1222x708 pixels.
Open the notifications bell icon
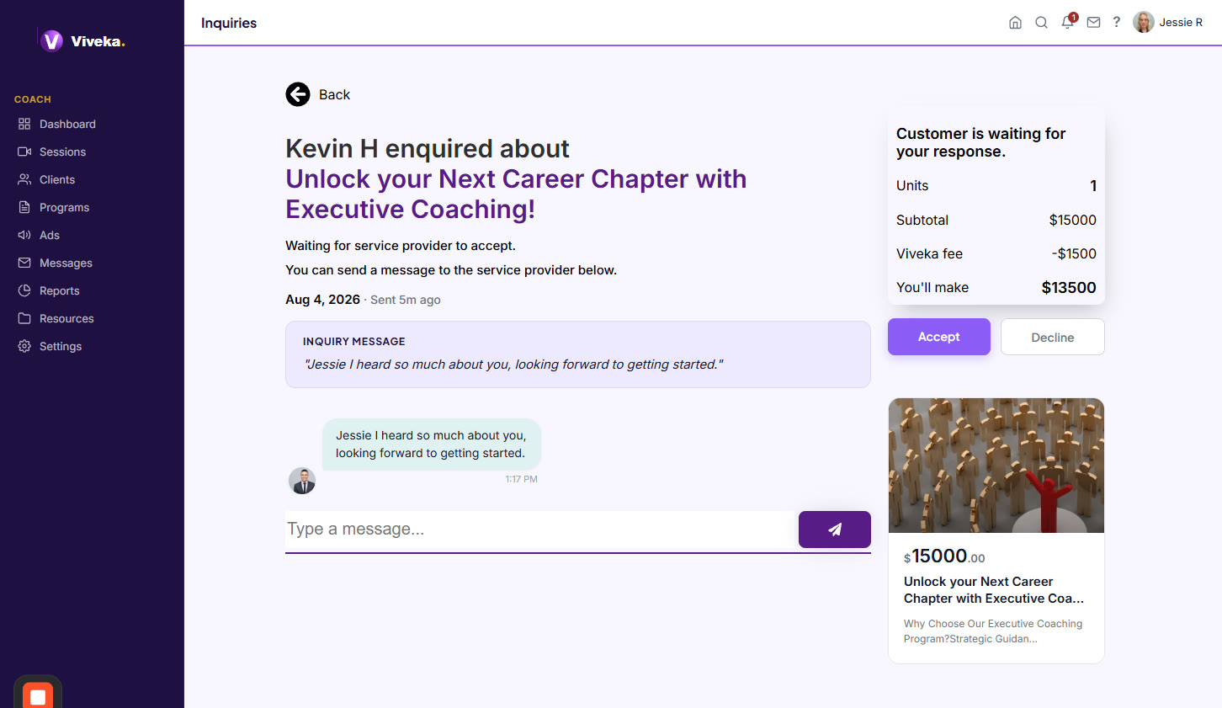(x=1067, y=23)
